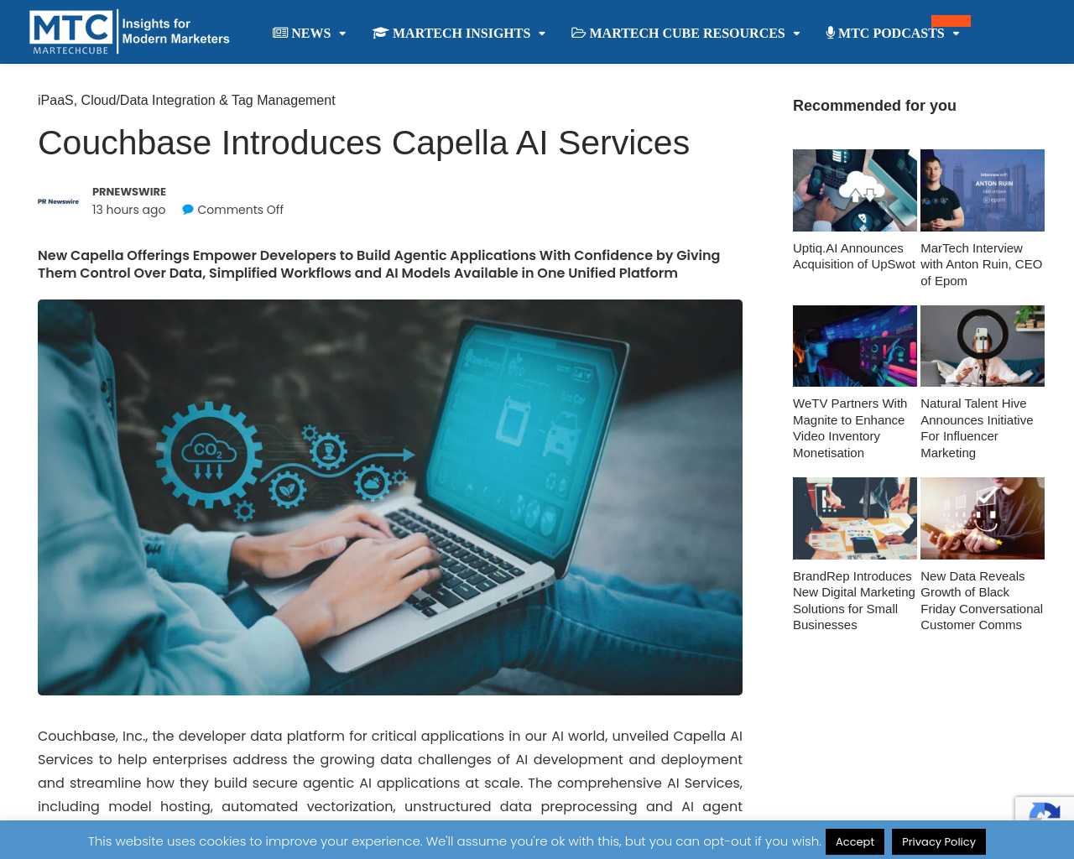Click the WeTV Magnite article thumbnail

click(x=855, y=346)
